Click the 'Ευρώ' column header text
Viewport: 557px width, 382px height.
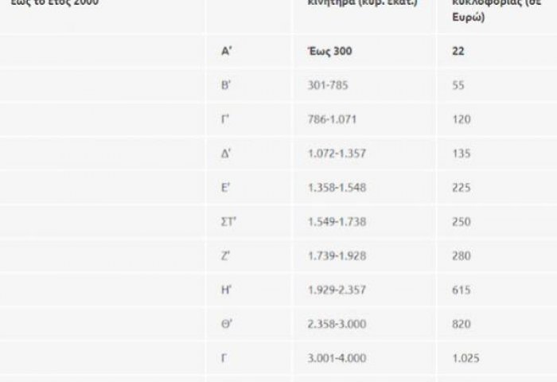[x=468, y=18]
